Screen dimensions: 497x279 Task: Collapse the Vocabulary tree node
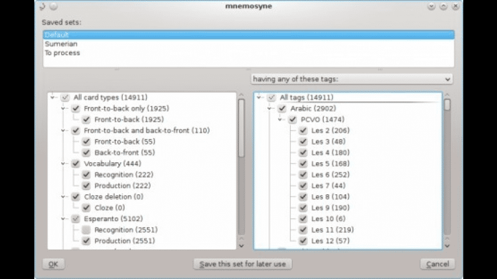(63, 163)
